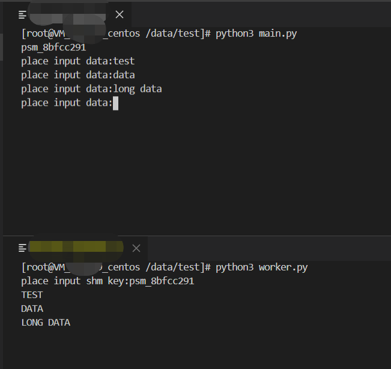Screen dimensions: 391x369
Task: Click the lines icon on the bottom tab
Action: (22, 248)
